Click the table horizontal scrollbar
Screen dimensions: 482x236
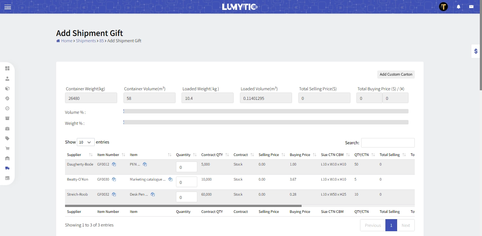183,206
